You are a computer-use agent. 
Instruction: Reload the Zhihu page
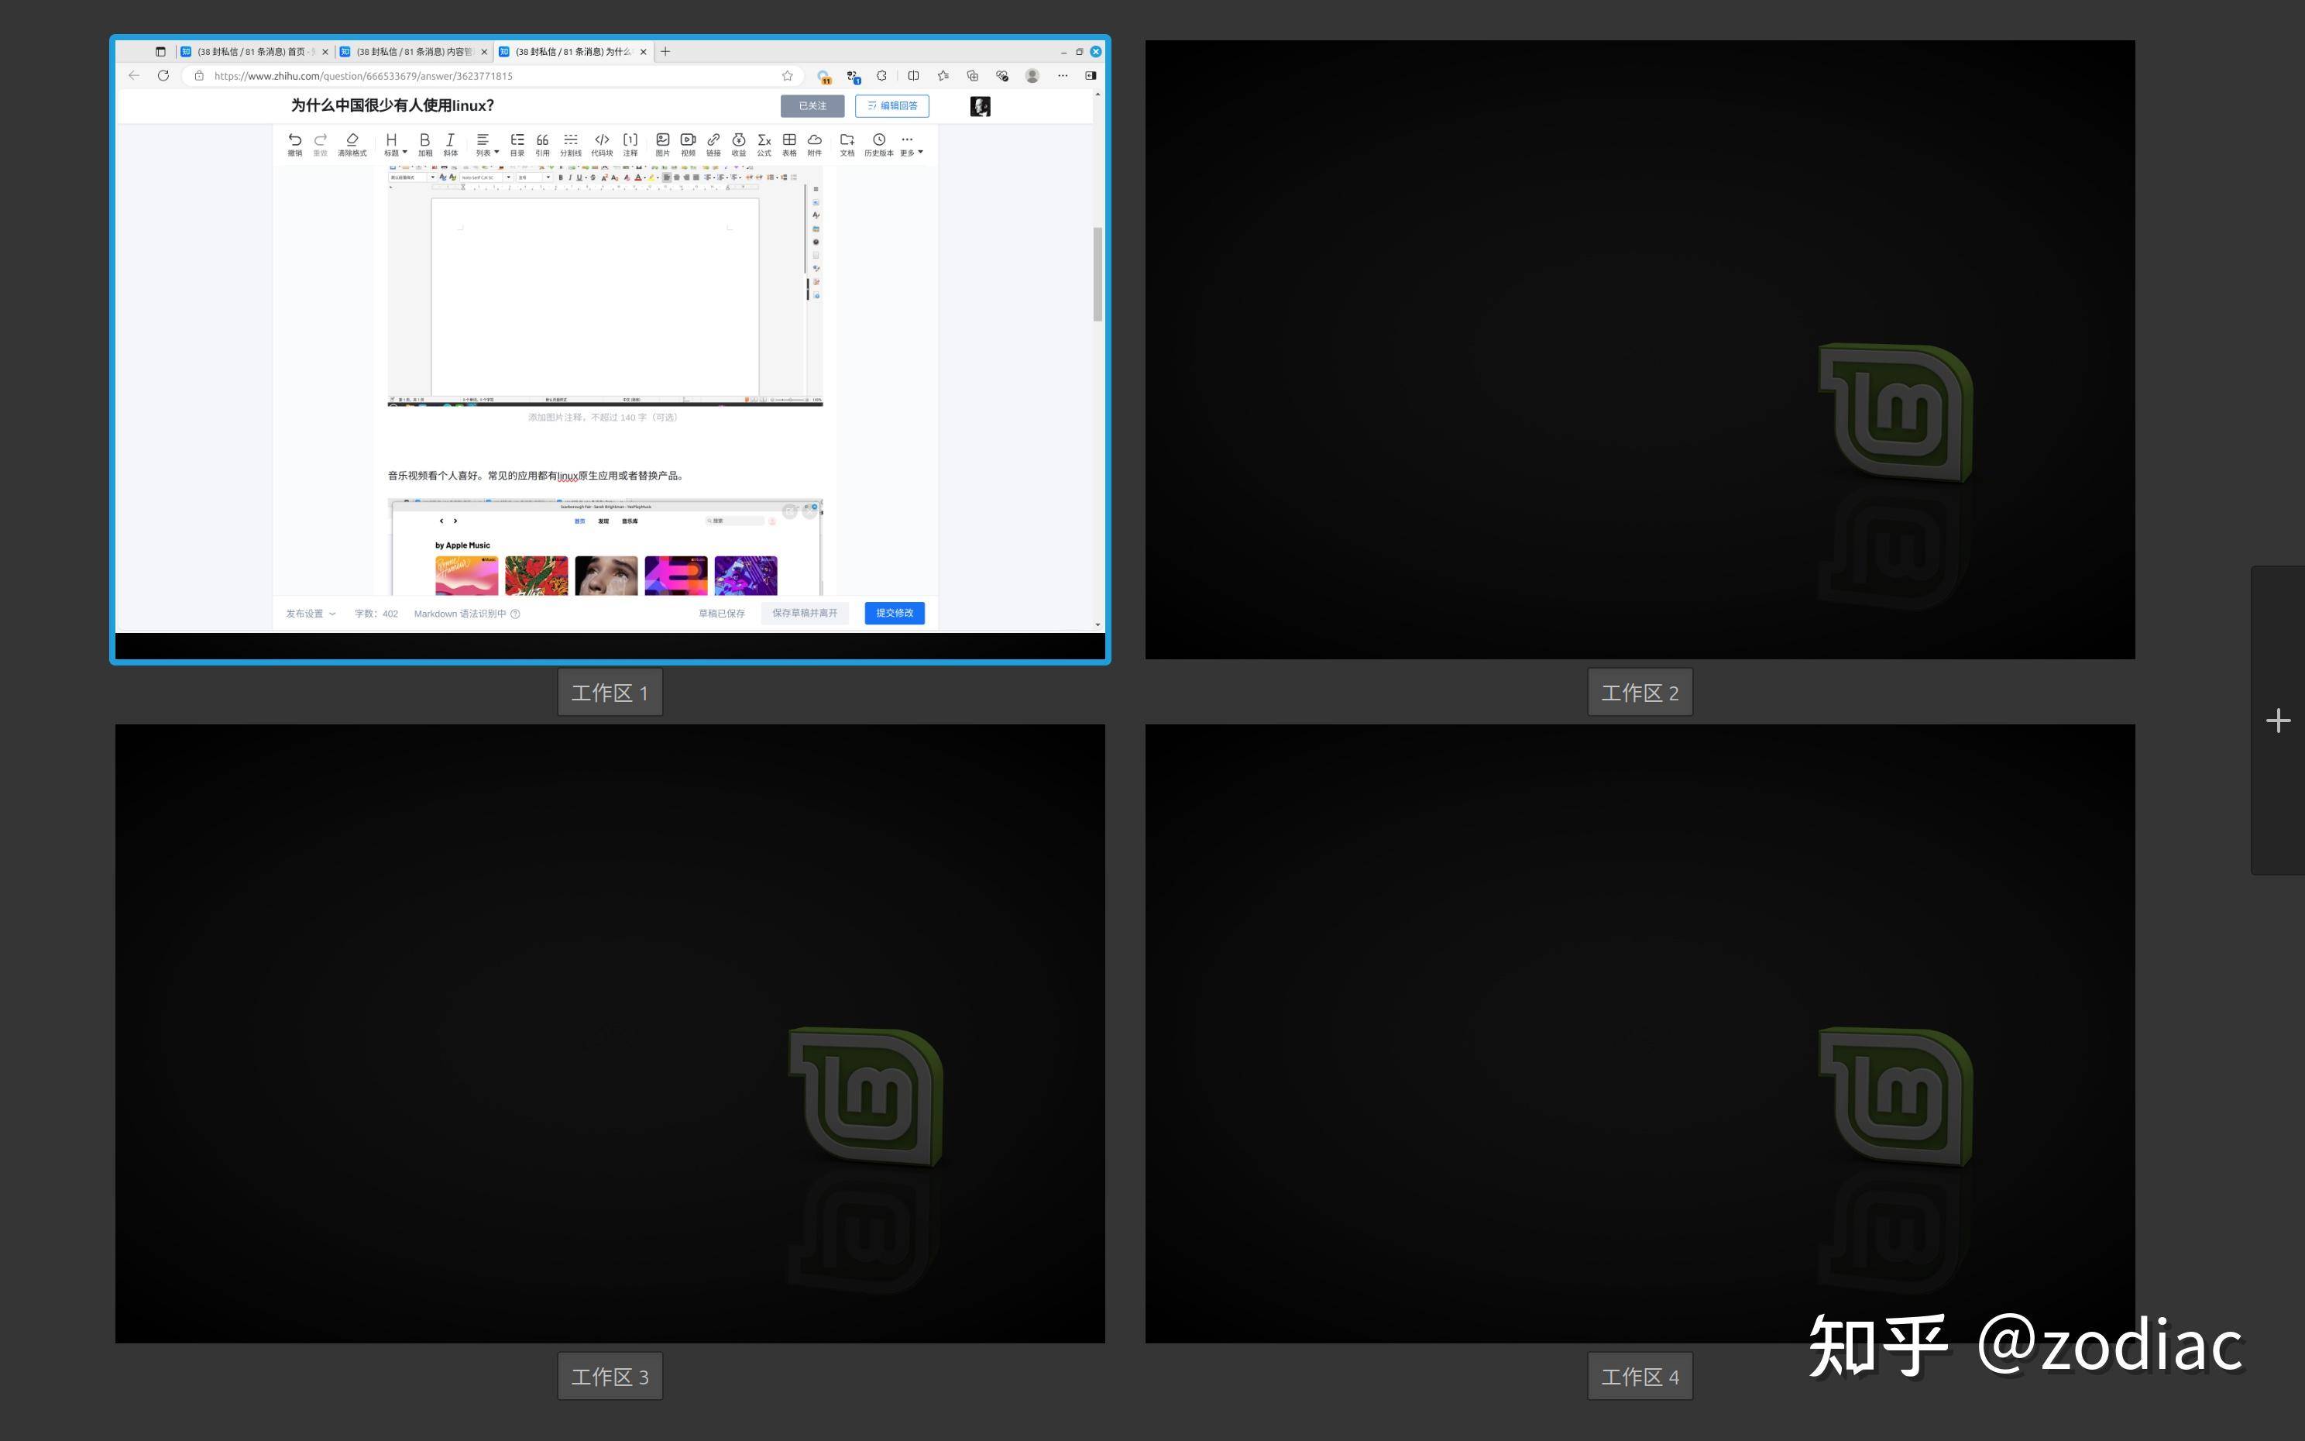[163, 75]
